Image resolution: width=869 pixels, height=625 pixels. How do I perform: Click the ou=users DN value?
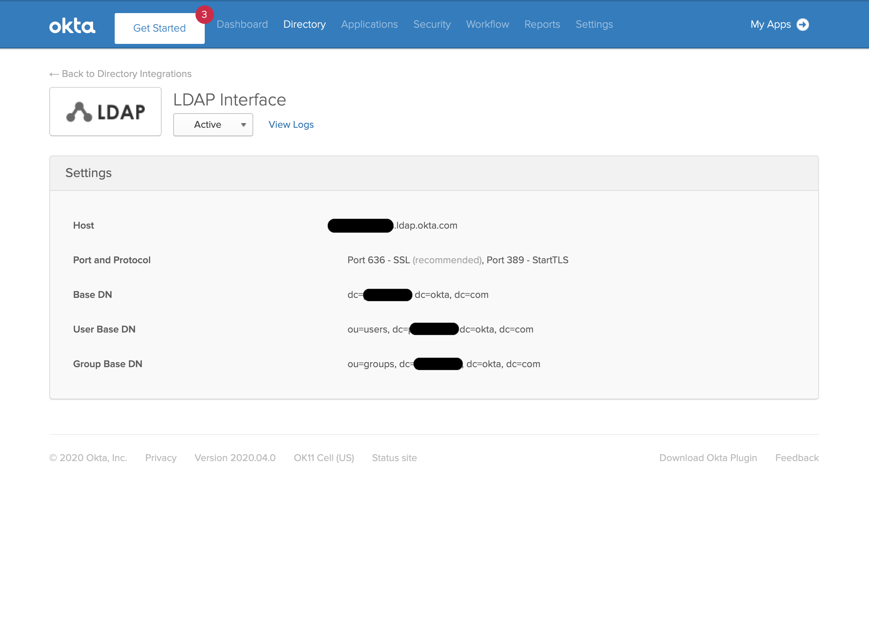(440, 329)
